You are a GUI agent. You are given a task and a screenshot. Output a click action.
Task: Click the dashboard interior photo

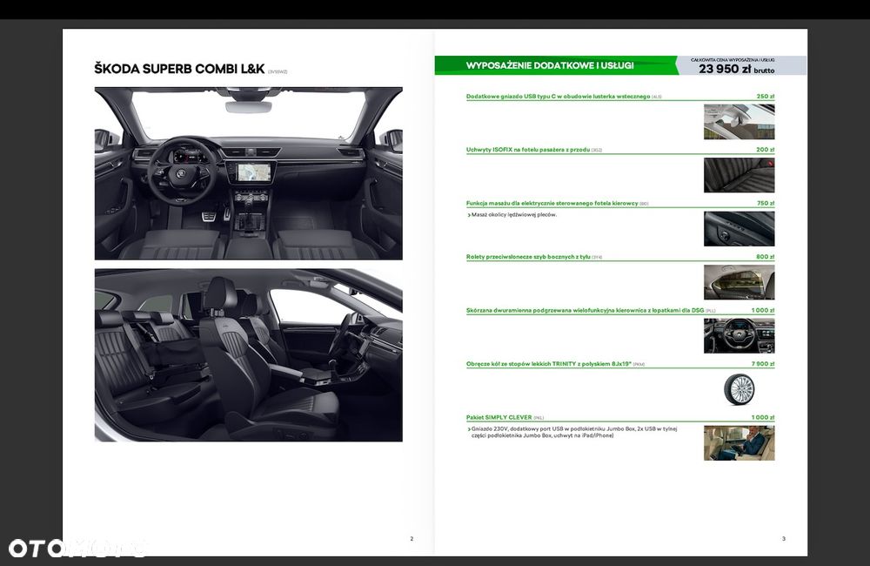249,173
